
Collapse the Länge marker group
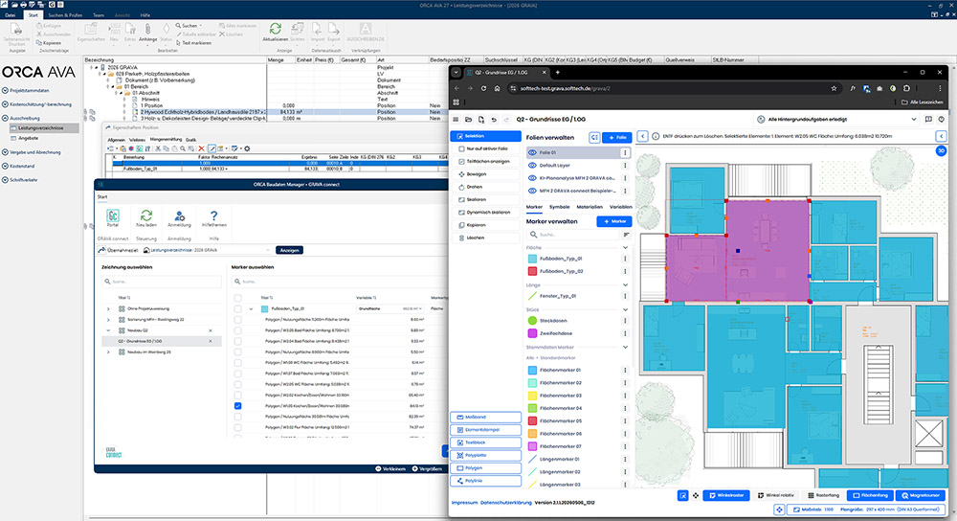click(x=625, y=285)
